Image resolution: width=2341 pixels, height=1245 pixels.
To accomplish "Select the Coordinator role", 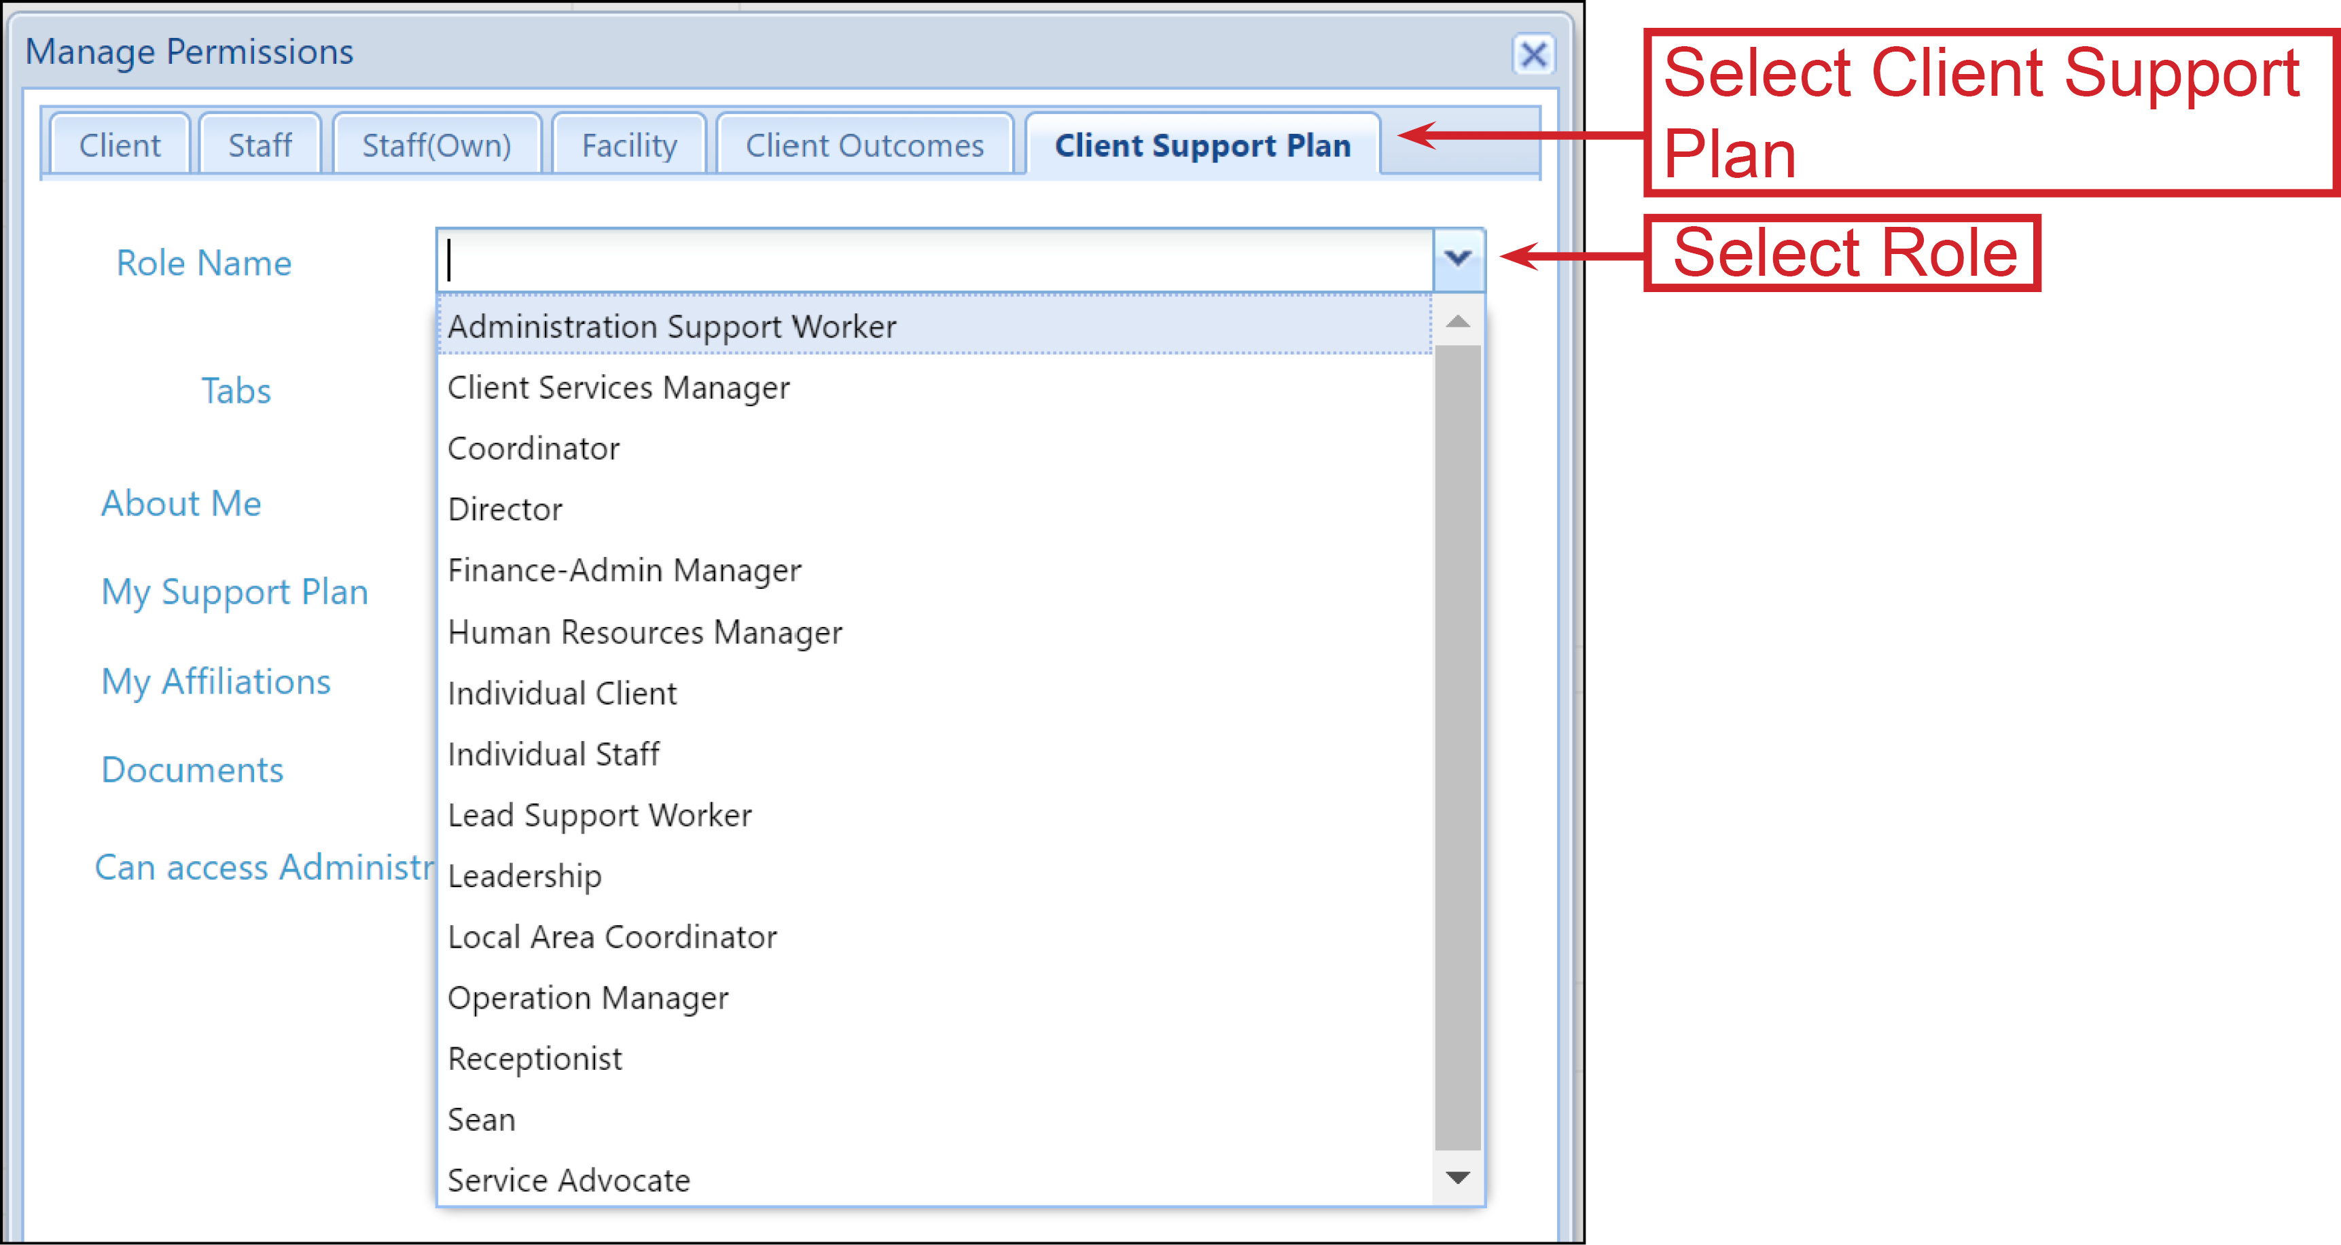I will [533, 448].
